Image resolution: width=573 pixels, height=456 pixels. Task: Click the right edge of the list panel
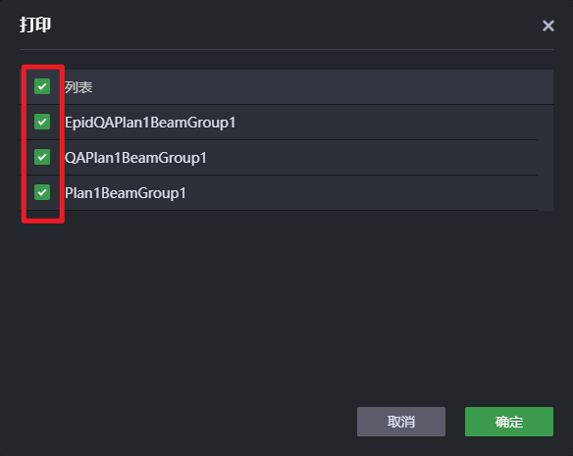tap(546, 158)
